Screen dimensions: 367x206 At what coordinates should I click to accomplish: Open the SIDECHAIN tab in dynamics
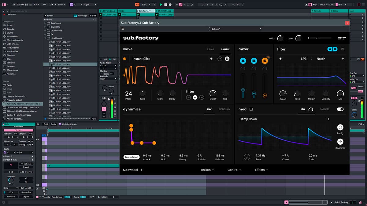224,109
